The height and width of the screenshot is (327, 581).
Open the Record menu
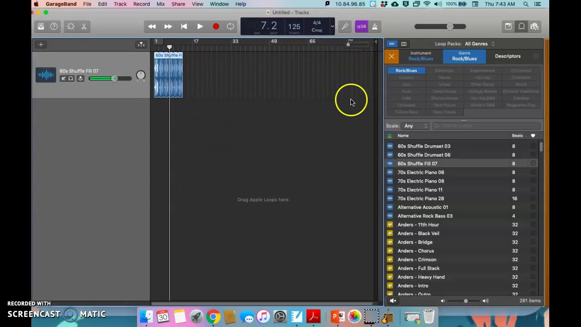point(141,4)
